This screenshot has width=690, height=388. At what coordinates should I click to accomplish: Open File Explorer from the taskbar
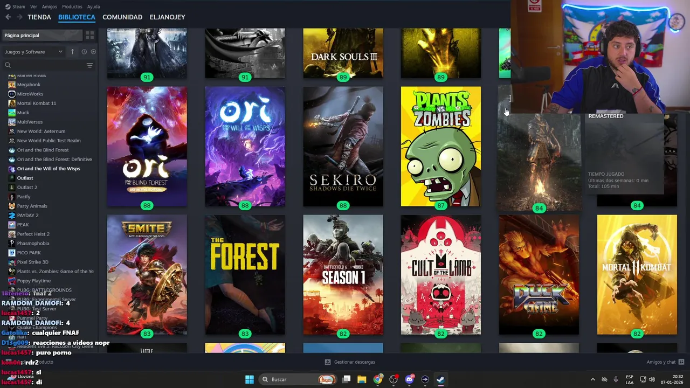(362, 379)
